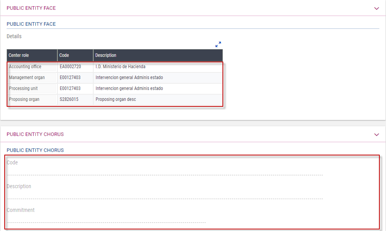Screen dimensions: 386x231
Task: Pick the Processing unit role cell
Action: (23, 88)
